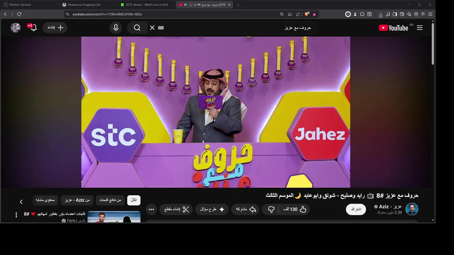The image size is (454, 255).
Task: Open the browser main hamburger menu
Action: point(430,14)
